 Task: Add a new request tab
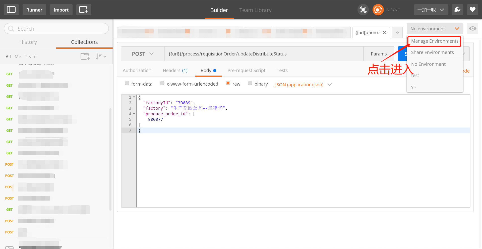click(x=397, y=32)
